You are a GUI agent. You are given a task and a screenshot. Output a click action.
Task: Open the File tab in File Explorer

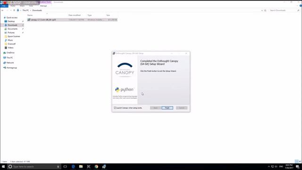point(4,6)
